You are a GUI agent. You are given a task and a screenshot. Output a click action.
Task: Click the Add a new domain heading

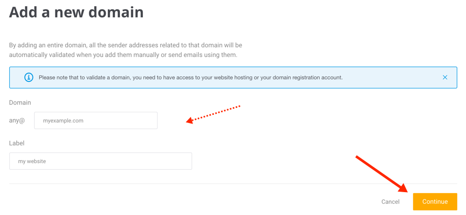click(76, 13)
